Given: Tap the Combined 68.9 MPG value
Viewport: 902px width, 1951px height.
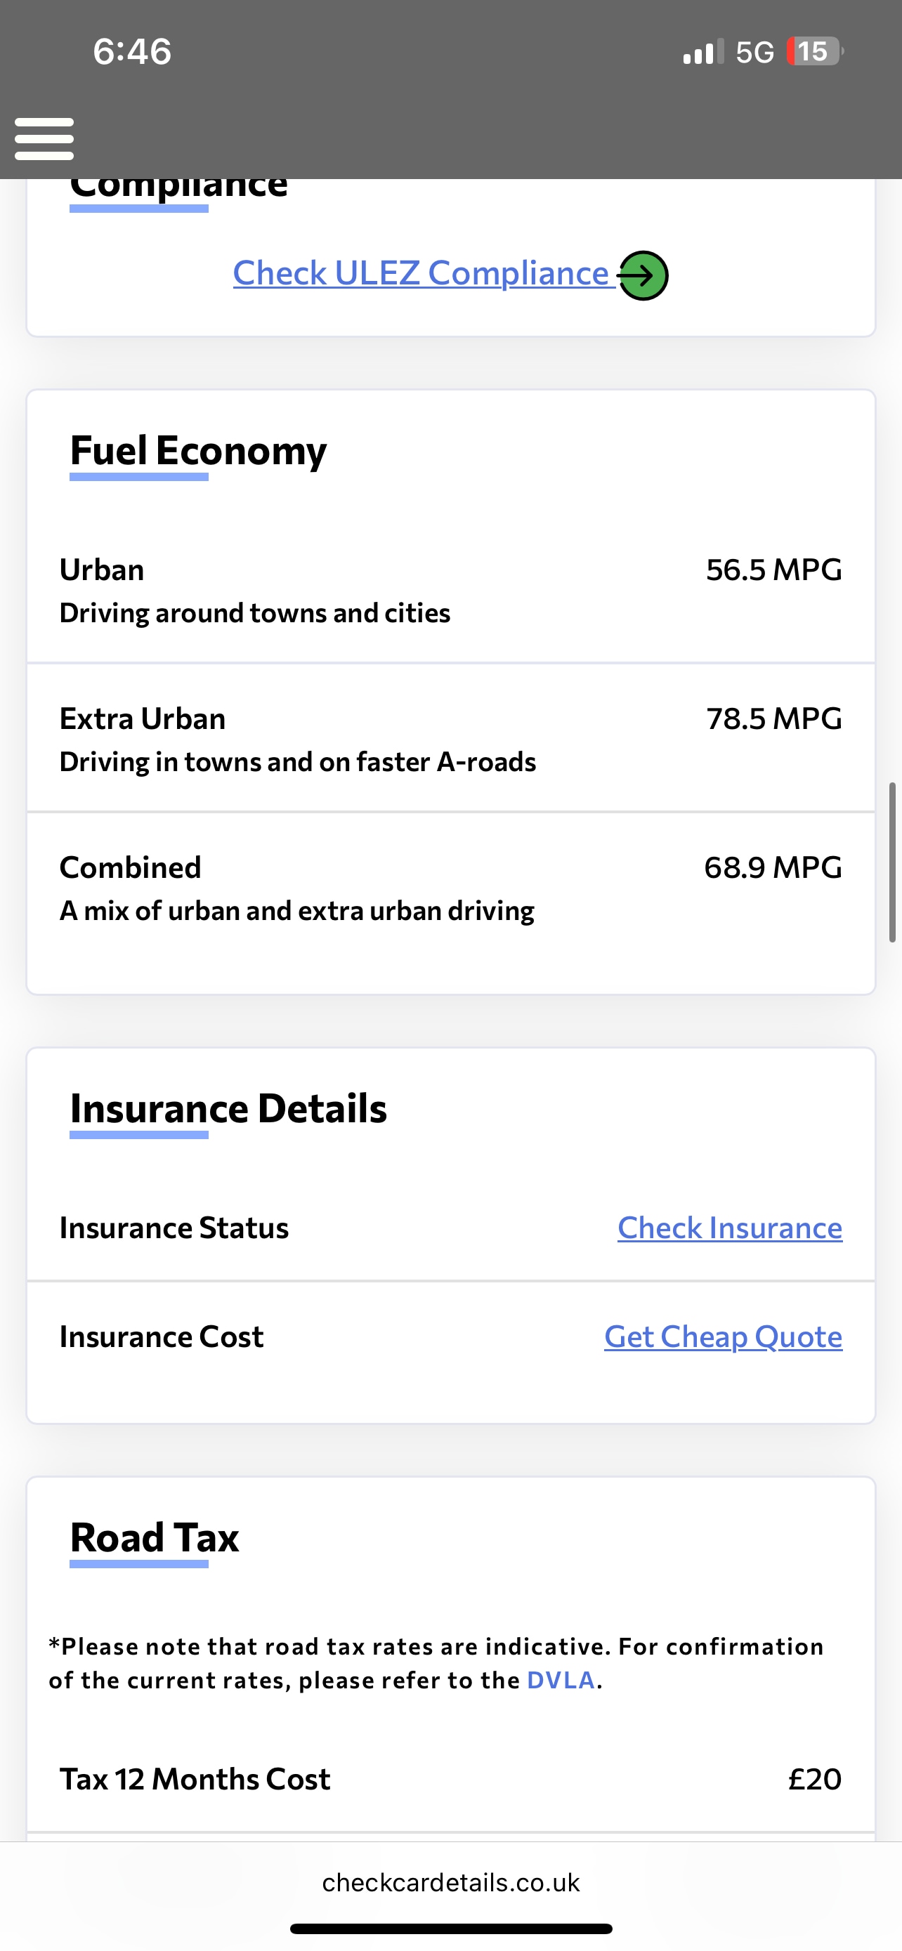Looking at the screenshot, I should [x=773, y=868].
